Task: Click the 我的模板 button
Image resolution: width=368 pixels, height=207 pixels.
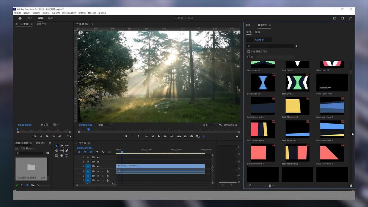Action: (259, 40)
